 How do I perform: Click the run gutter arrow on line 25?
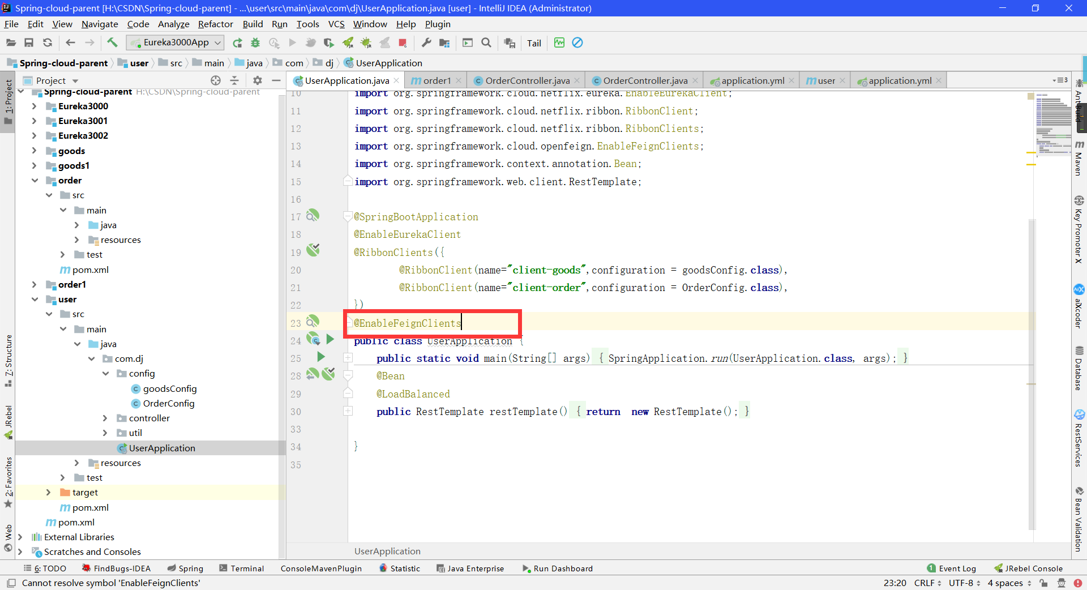(321, 357)
